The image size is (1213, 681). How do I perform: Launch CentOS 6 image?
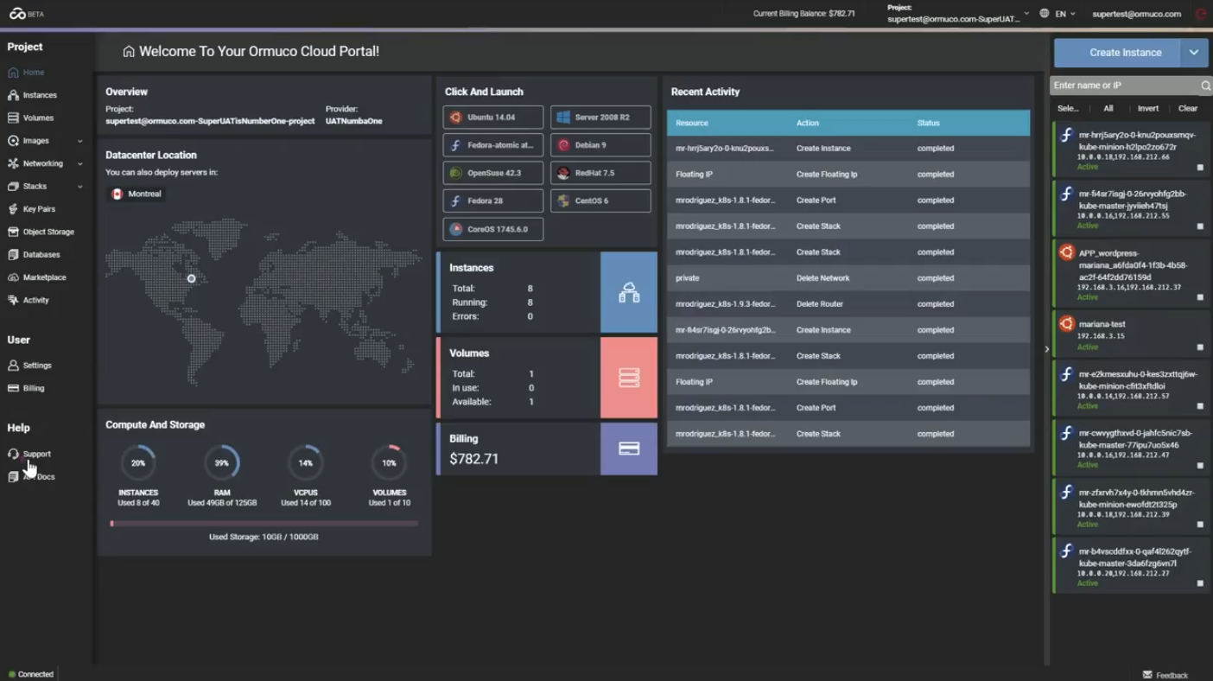[x=600, y=200]
